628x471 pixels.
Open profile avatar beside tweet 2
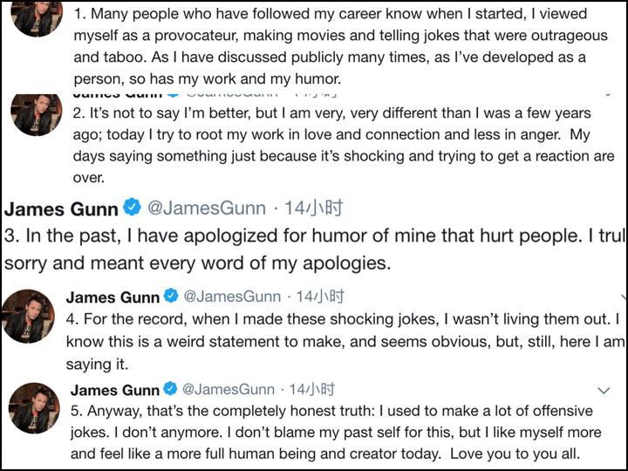coord(36,113)
